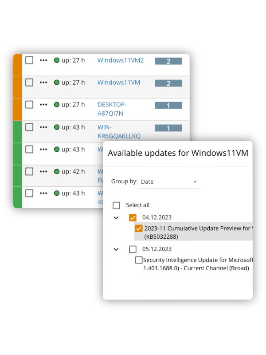Screen dimensions: 266x355
Task: Click the update count badge for DESKTOP-A87QI7N
Action: click(168, 106)
